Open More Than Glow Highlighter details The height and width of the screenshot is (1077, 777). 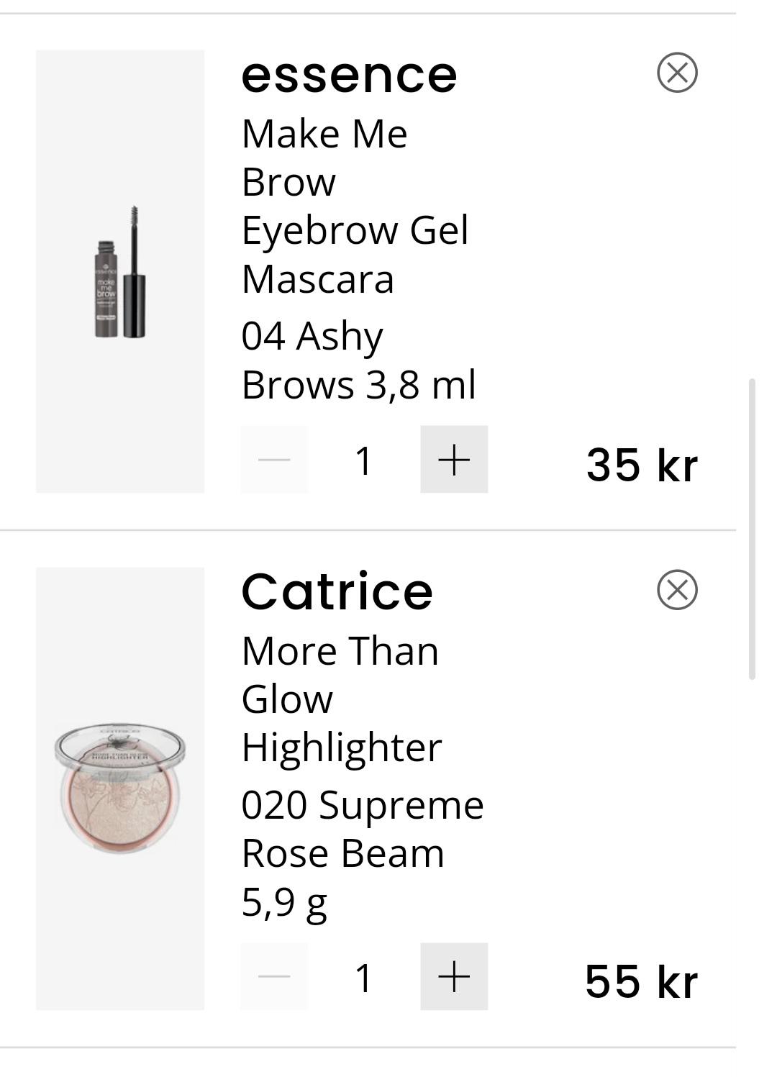pyautogui.click(x=341, y=699)
